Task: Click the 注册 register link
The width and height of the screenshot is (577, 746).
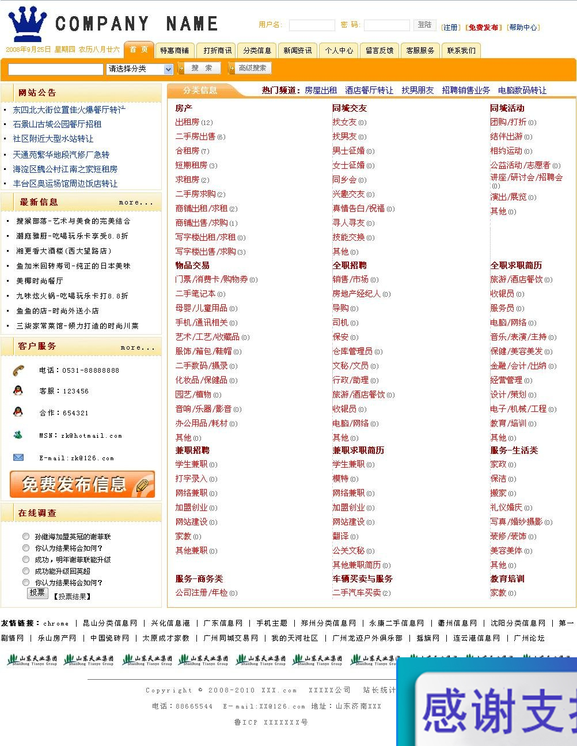Action: click(450, 27)
